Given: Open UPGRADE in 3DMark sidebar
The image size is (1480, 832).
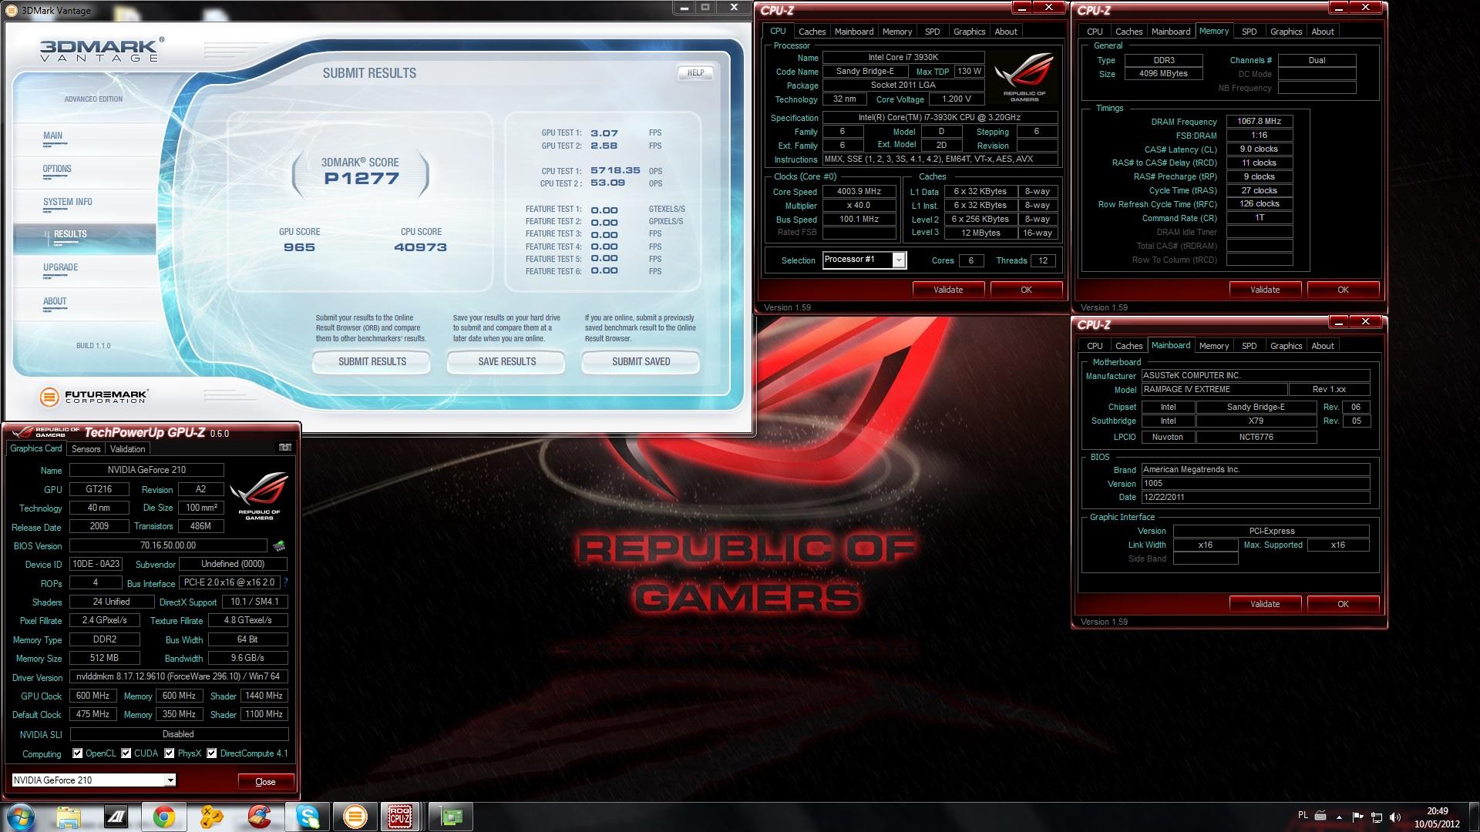Looking at the screenshot, I should (60, 267).
